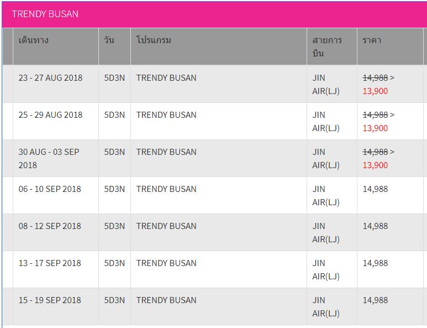Screen dimensions: 427x328
Task: Choose the 30 AUG - 03 SEP 2018 departure
Action: [49, 158]
